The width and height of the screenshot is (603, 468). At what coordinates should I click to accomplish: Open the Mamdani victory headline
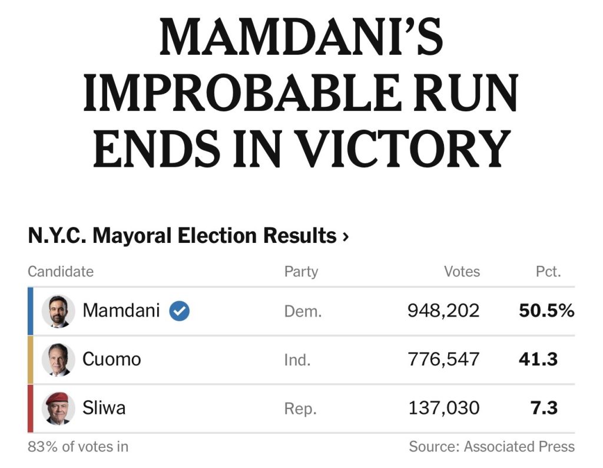(x=300, y=94)
